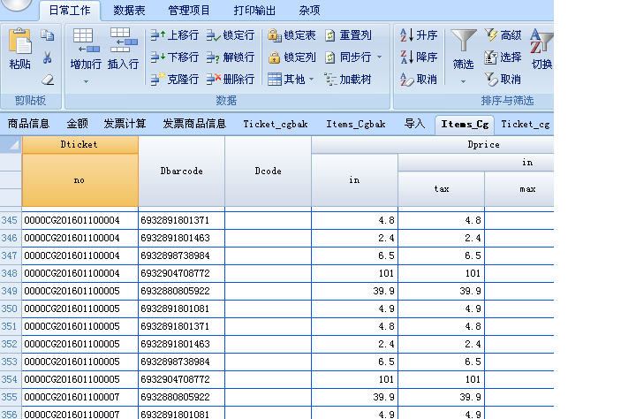Click the Dticket no column header
Viewport: 636px width, 419px height.
pyautogui.click(x=79, y=179)
